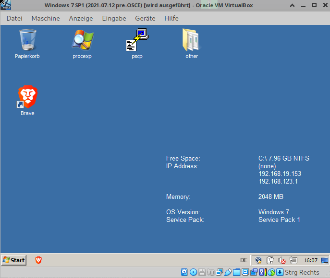Click the shared folders status icon
This screenshot has width=330, height=278.
tap(236, 272)
